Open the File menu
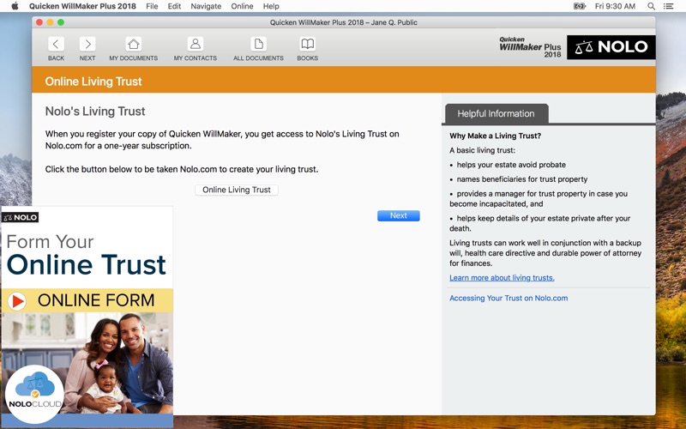The width and height of the screenshot is (686, 429). click(152, 6)
